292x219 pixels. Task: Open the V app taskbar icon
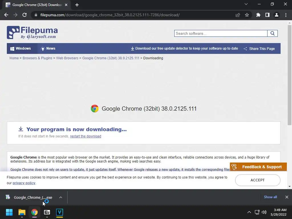[60, 212]
